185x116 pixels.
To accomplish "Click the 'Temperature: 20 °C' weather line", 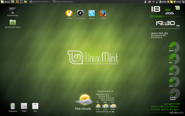I will click(x=103, y=94).
